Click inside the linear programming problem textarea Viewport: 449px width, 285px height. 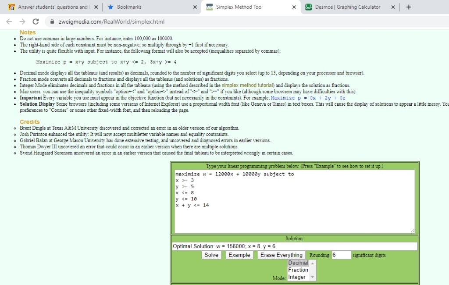click(x=294, y=201)
